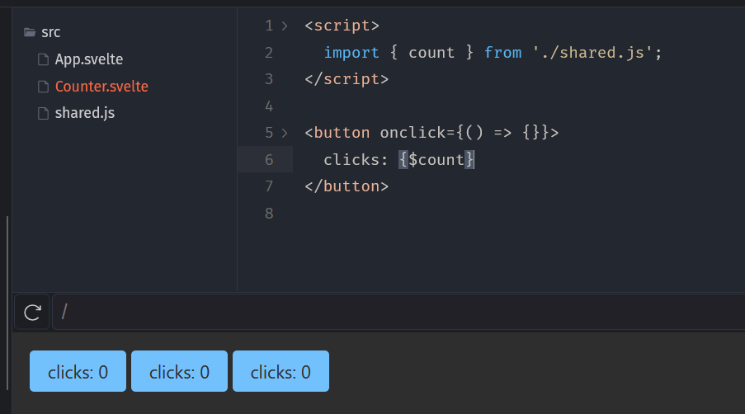The height and width of the screenshot is (414, 745).
Task: Open shared.js from the file tree
Action: click(x=85, y=113)
